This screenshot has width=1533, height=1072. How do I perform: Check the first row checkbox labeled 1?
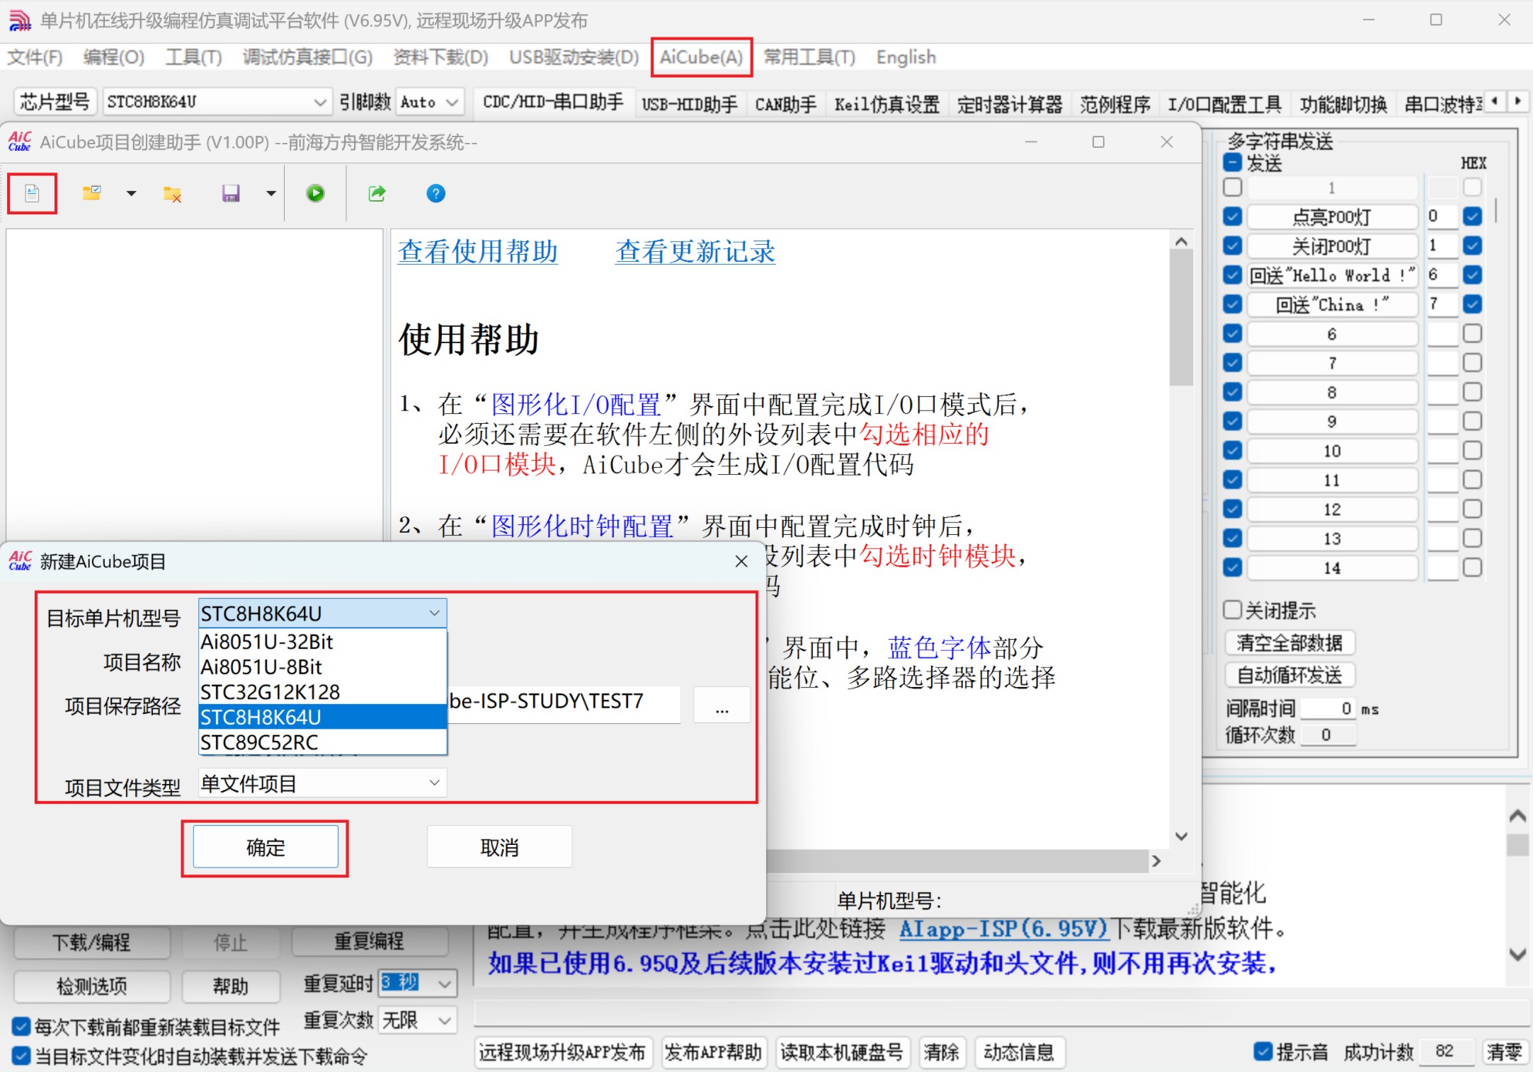[x=1232, y=187]
